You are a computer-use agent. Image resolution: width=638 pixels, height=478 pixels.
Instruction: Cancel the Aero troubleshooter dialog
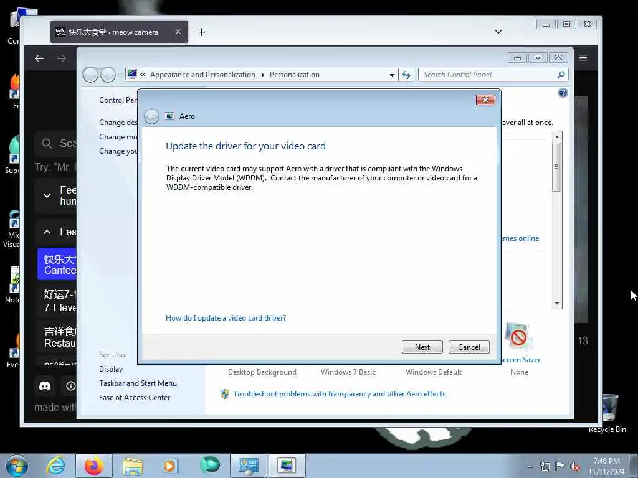tap(469, 347)
